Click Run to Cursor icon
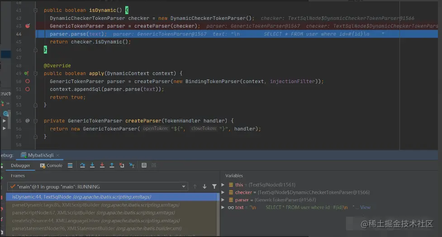Image resolution: width=442 pixels, height=237 pixels. (x=132, y=165)
